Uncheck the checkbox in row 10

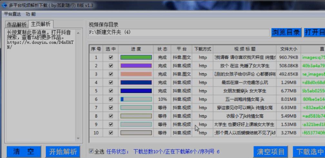click(111, 133)
